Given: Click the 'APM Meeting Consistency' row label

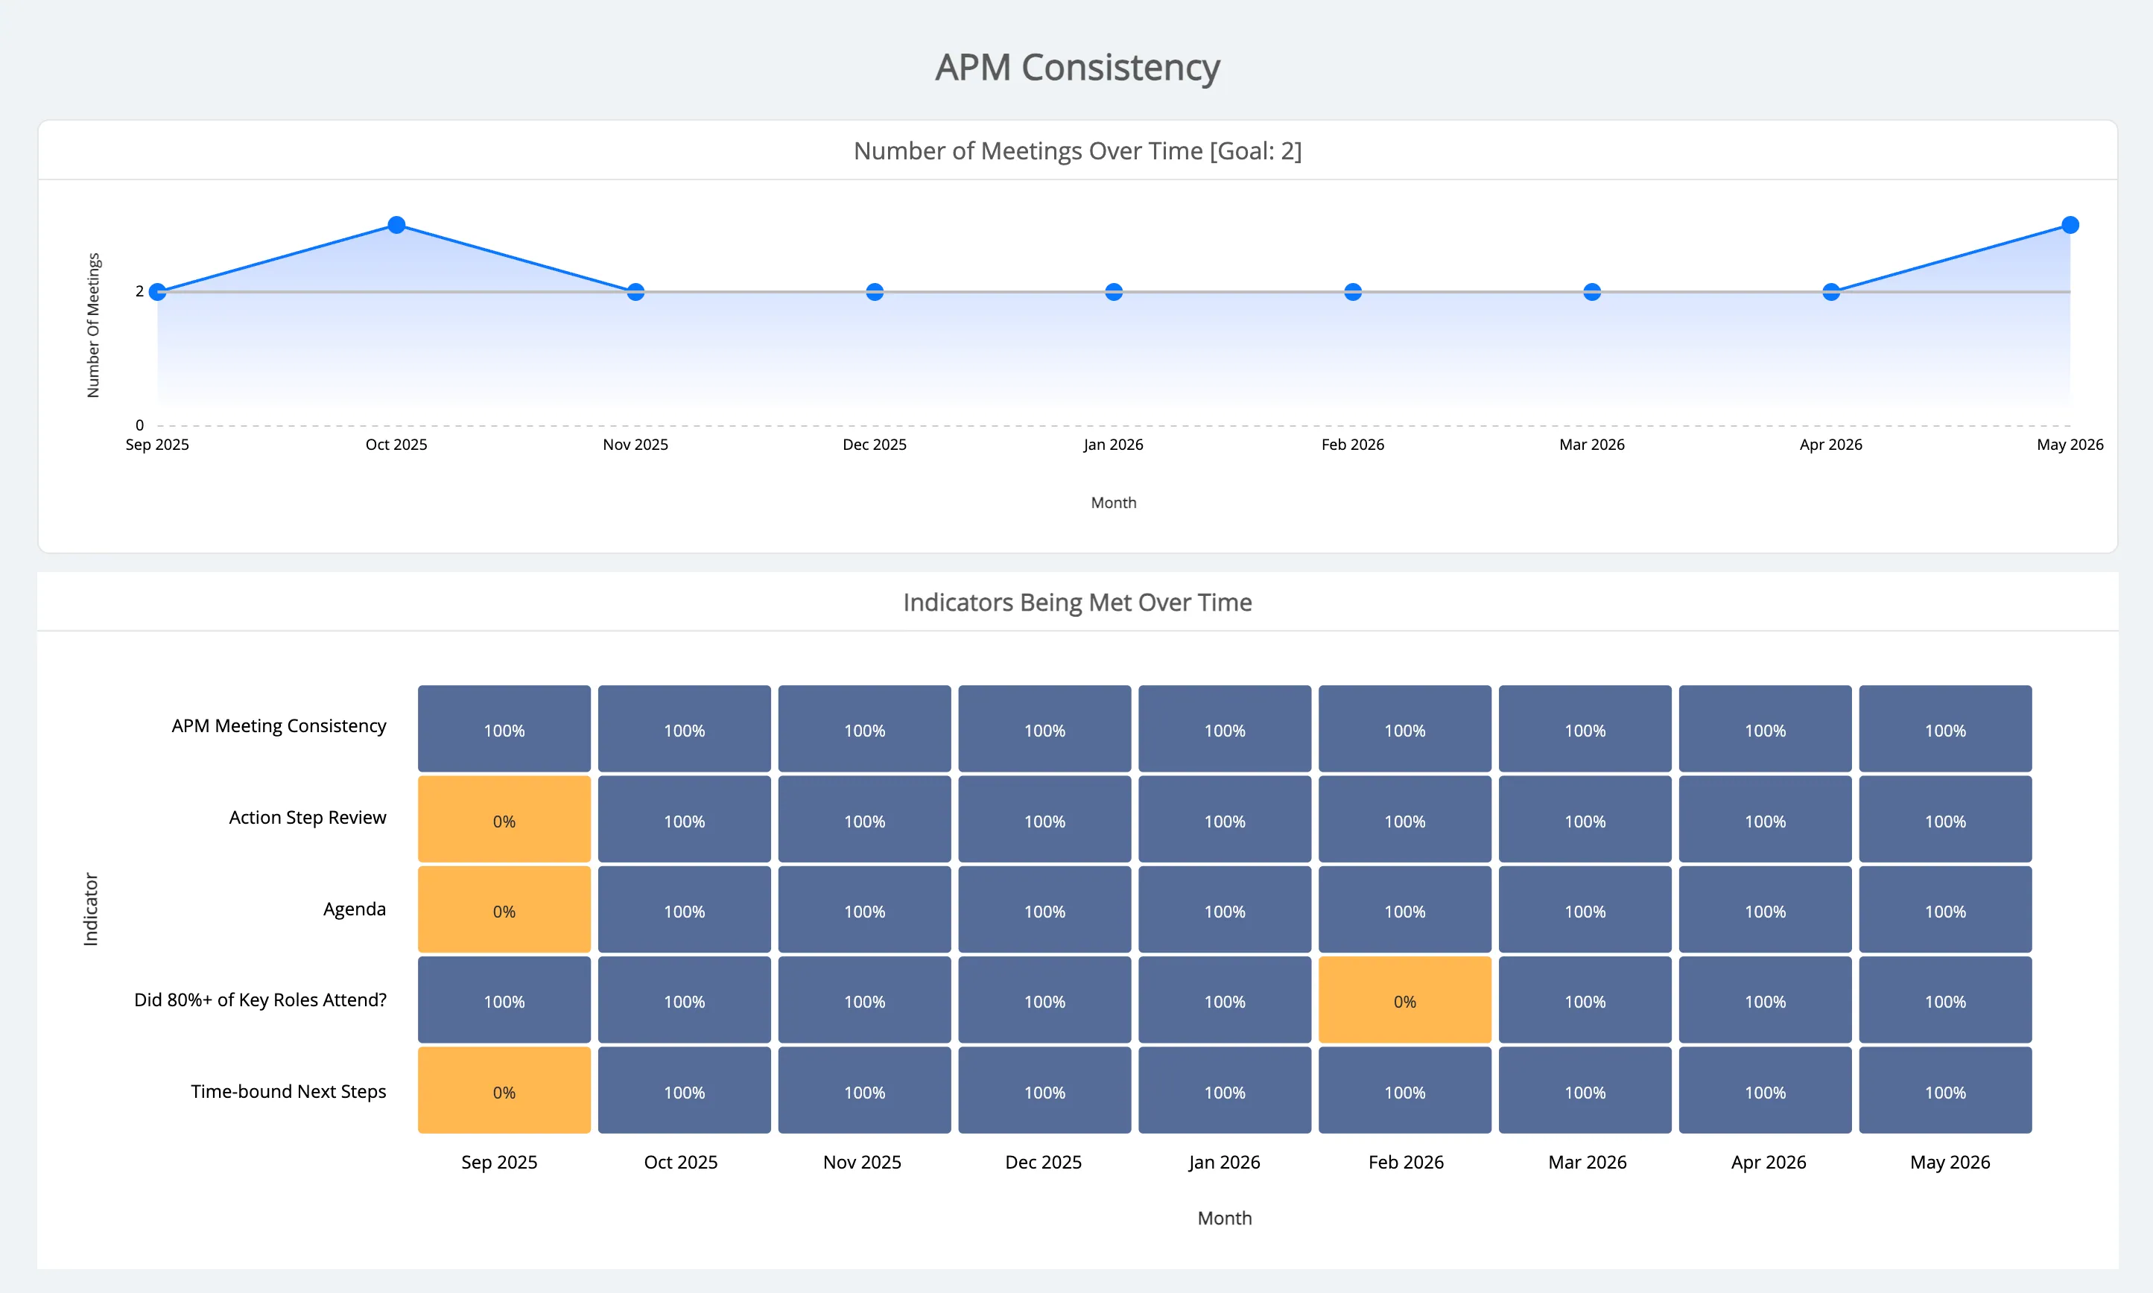Looking at the screenshot, I should tap(279, 725).
